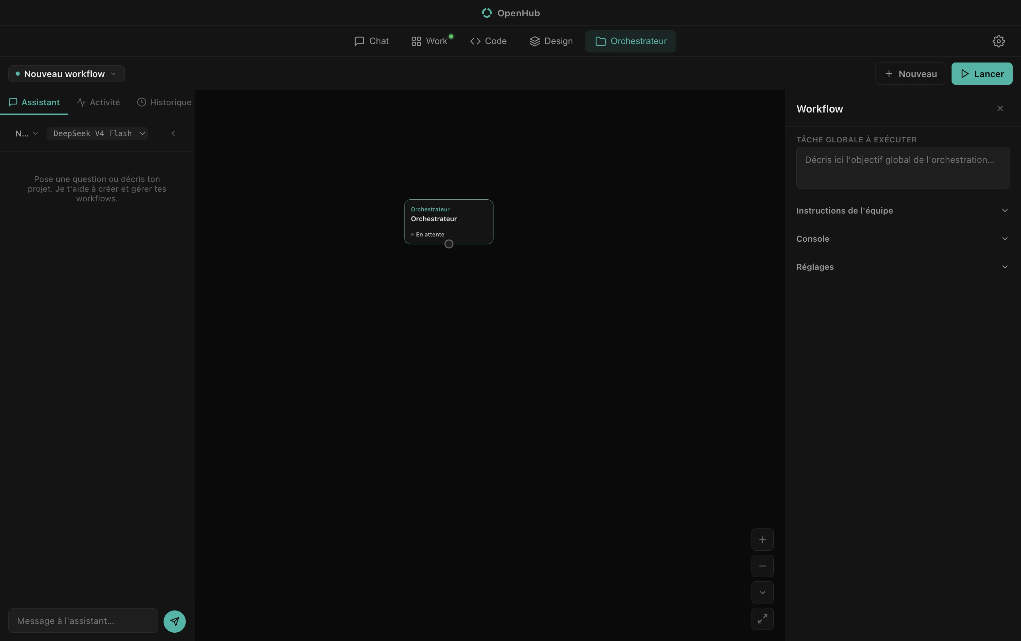Send message with paper plane icon
The height and width of the screenshot is (641, 1021).
(174, 621)
